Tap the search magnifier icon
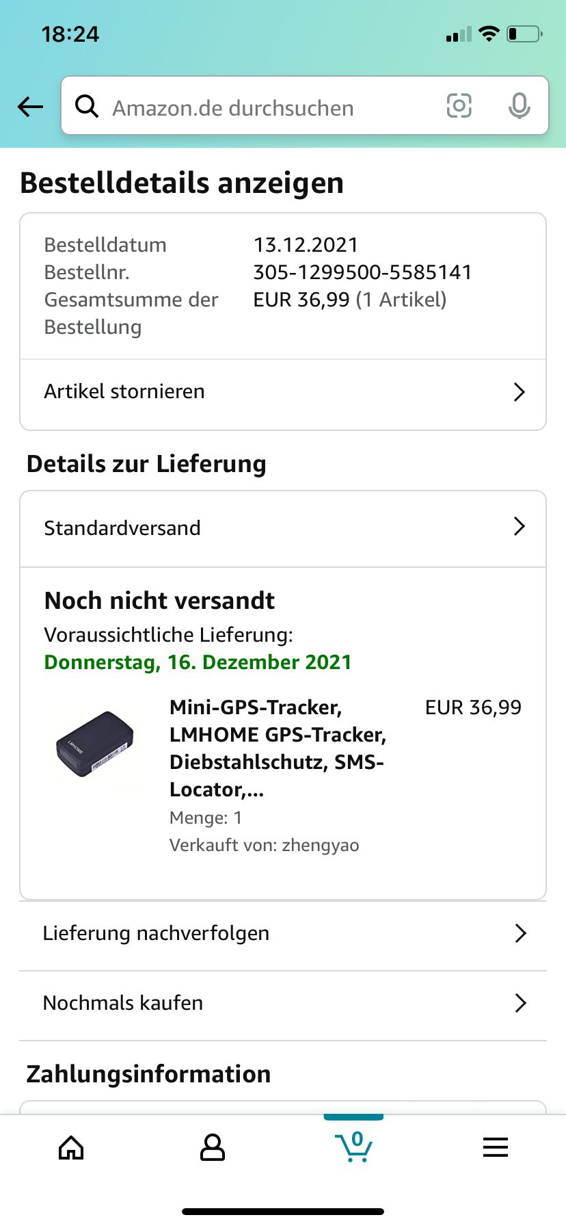Viewport: 566px width, 1226px height. [87, 107]
